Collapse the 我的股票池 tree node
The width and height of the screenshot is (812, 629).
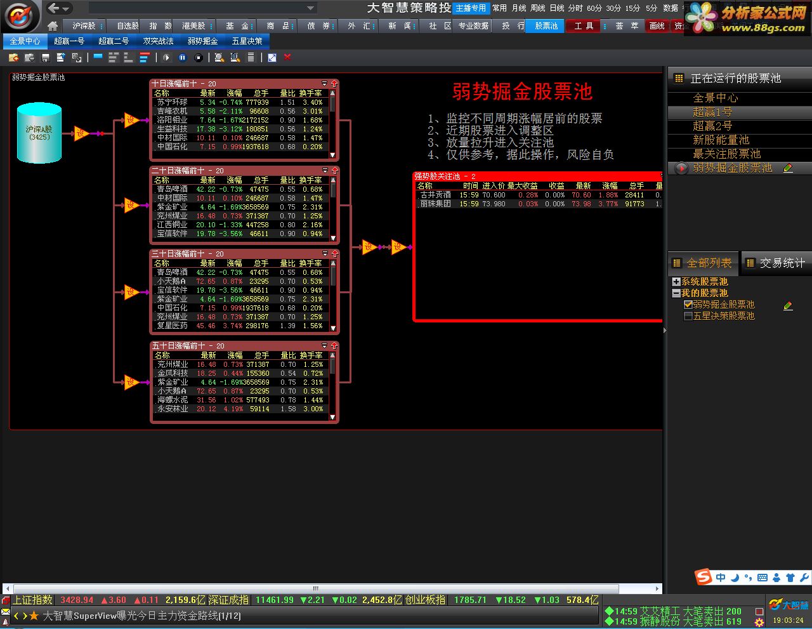676,293
